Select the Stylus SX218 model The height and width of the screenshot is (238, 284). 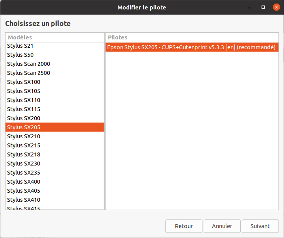tap(55, 154)
